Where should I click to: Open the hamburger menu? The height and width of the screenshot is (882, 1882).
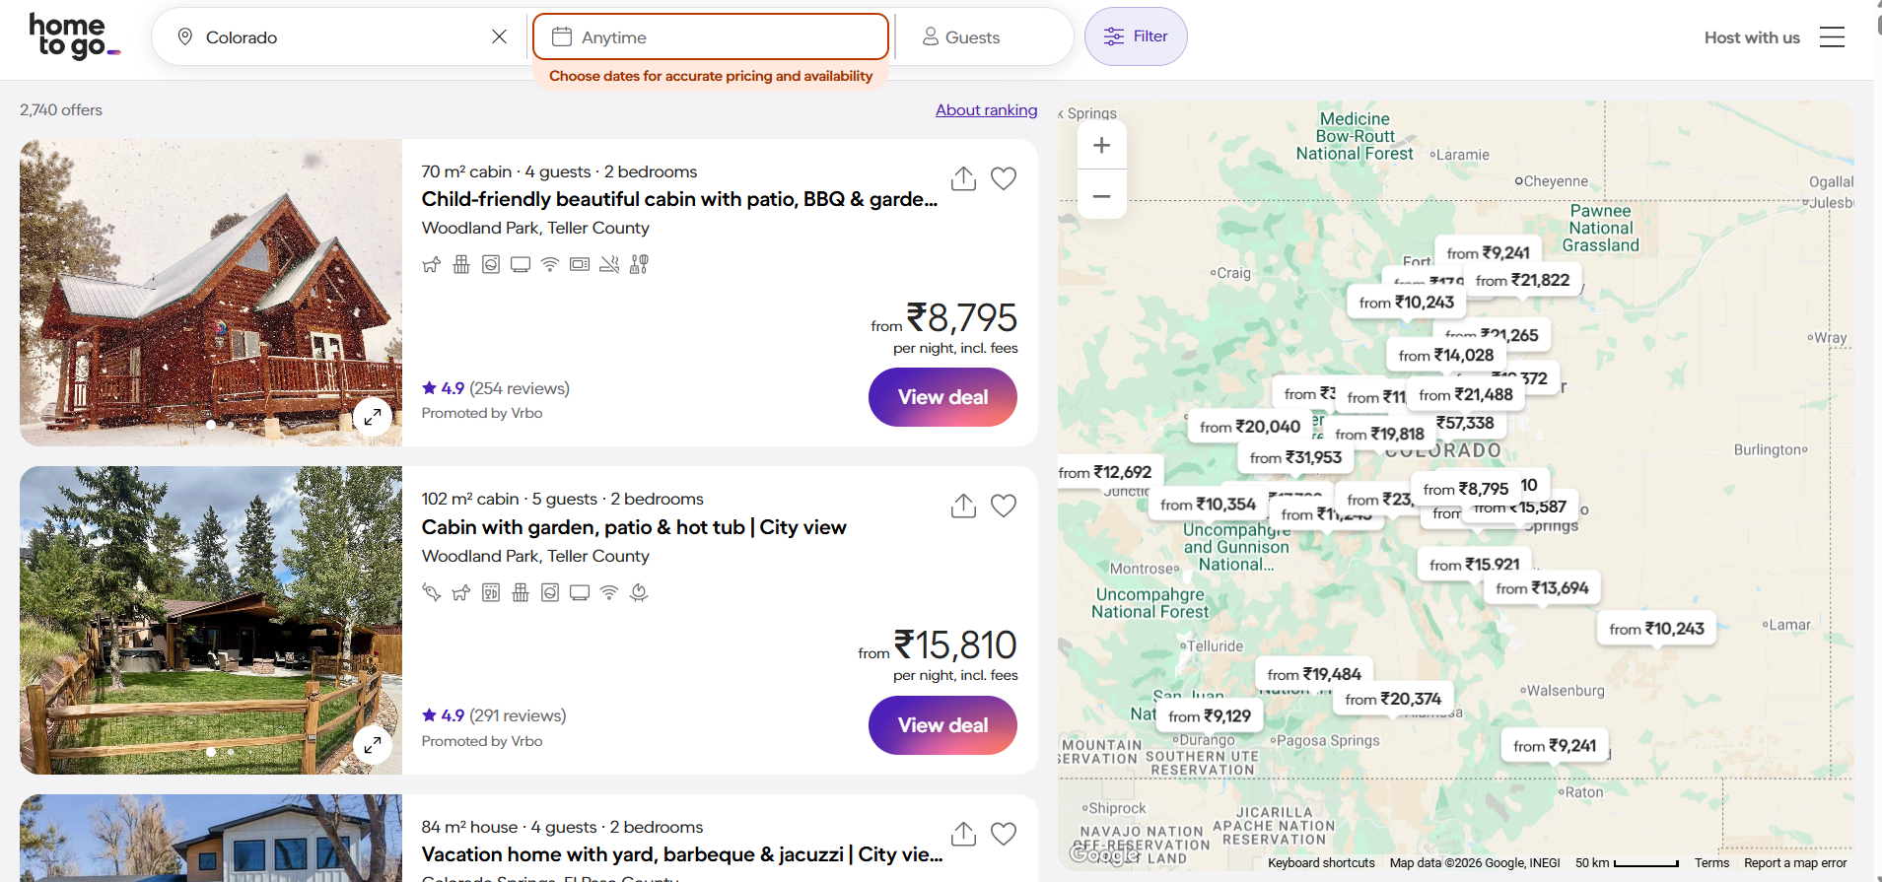(1832, 37)
